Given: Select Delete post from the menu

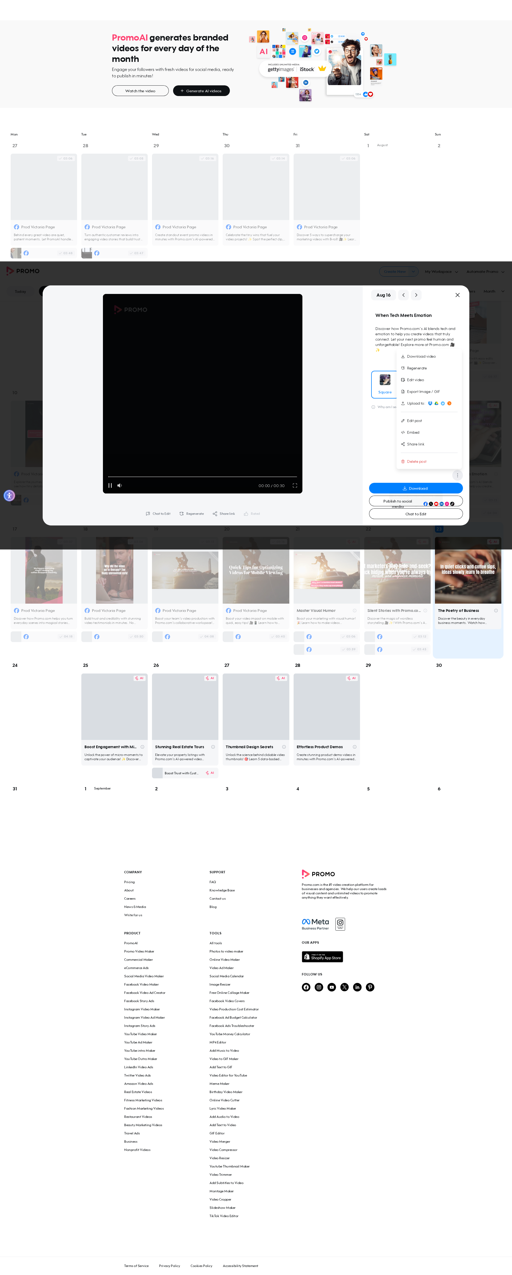Looking at the screenshot, I should [x=429, y=462].
